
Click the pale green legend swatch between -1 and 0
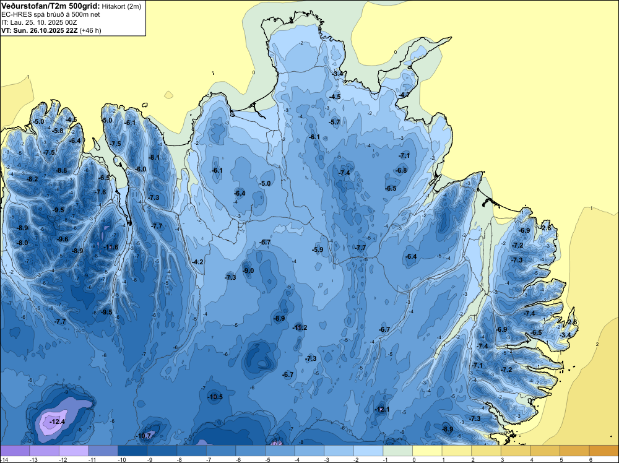click(x=398, y=451)
